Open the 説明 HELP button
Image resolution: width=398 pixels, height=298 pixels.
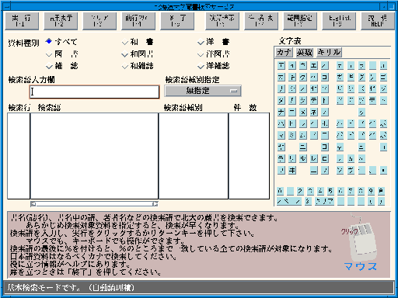coord(378,21)
